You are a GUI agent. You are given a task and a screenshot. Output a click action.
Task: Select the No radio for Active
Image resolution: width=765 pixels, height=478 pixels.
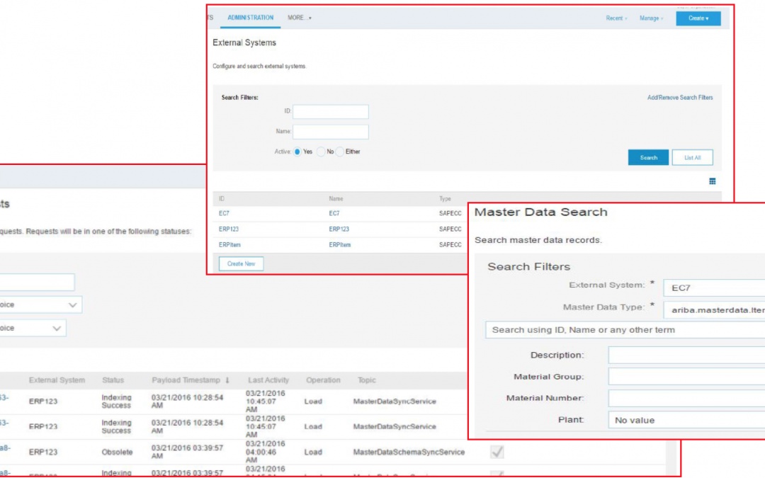321,152
